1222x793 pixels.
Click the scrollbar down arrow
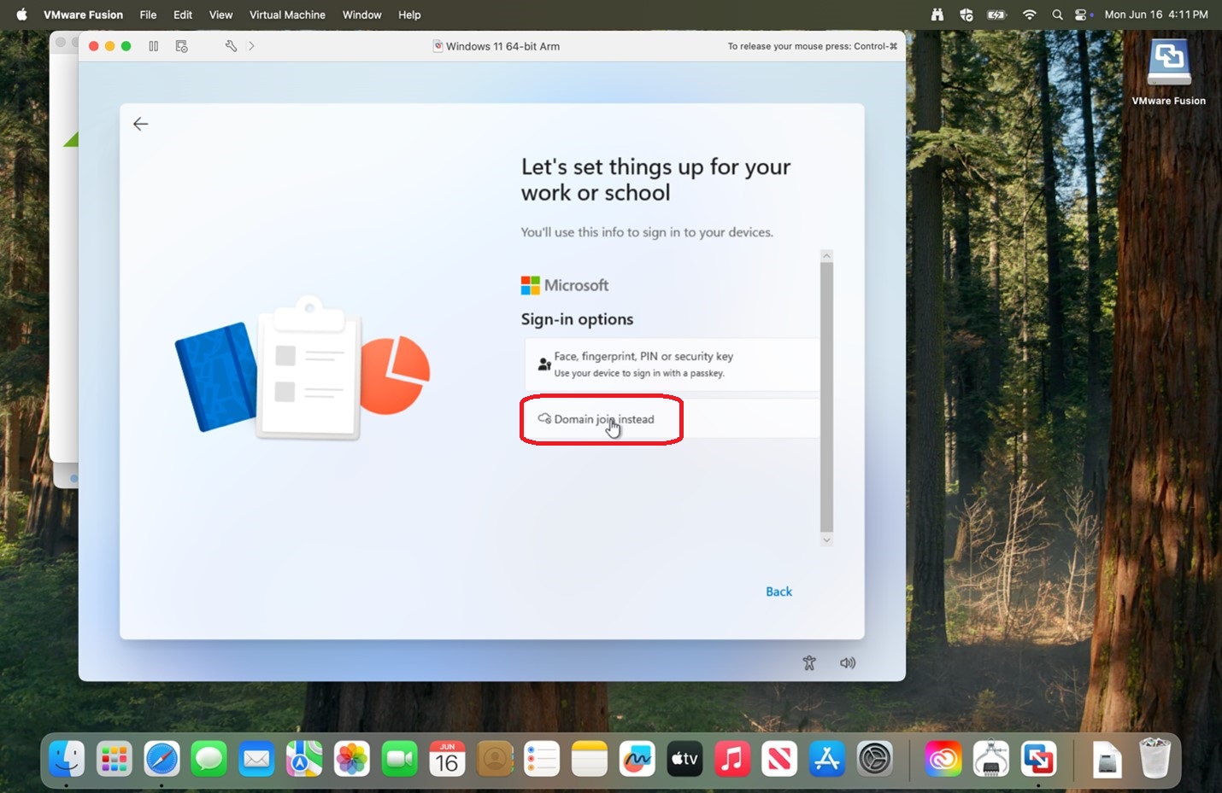coord(826,539)
